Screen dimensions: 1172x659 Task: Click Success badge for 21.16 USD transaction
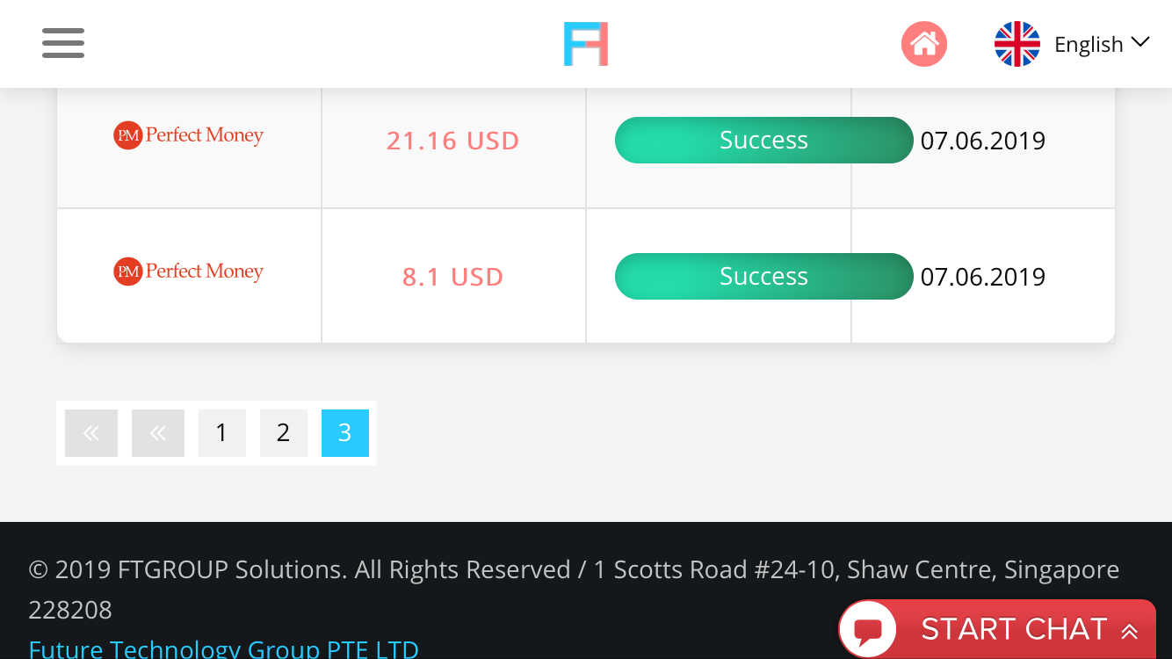763,140
